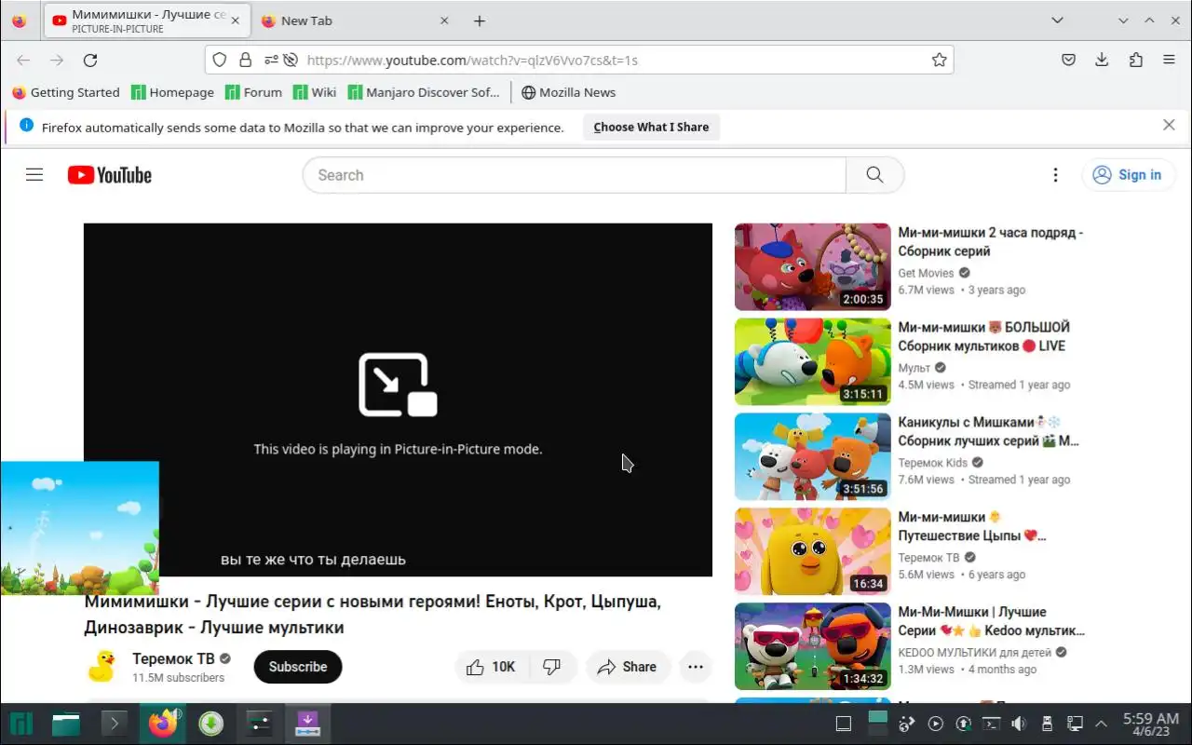Dismiss the Firefox data notification bar

coord(1169,125)
